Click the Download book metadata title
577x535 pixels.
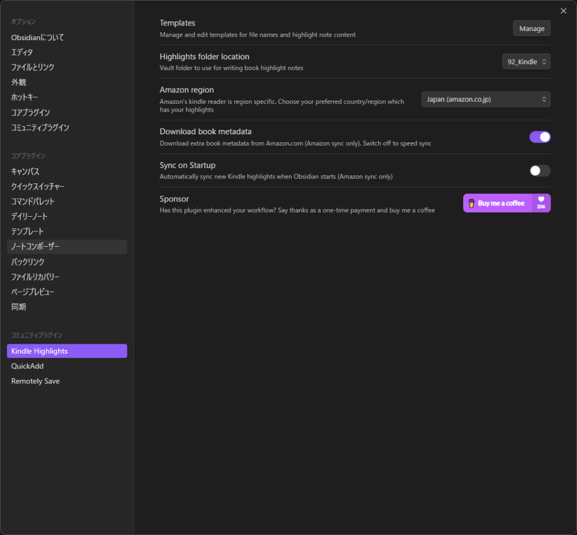coord(206,131)
